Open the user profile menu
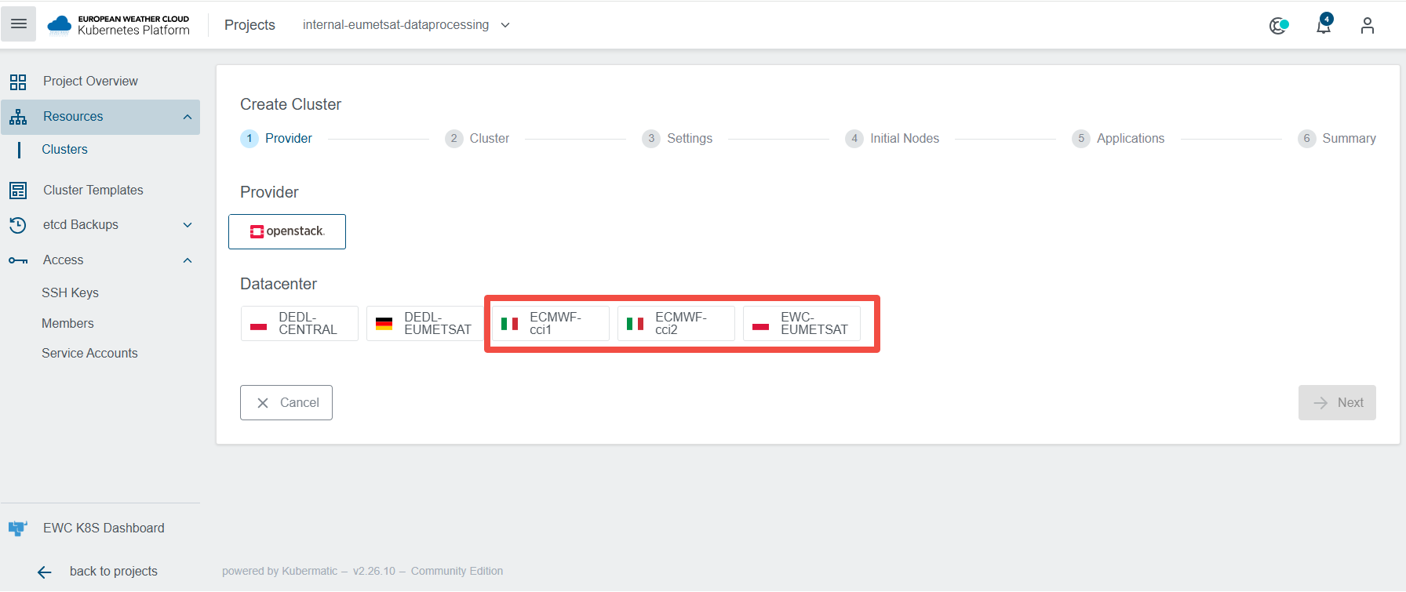1406x592 pixels. [x=1368, y=26]
